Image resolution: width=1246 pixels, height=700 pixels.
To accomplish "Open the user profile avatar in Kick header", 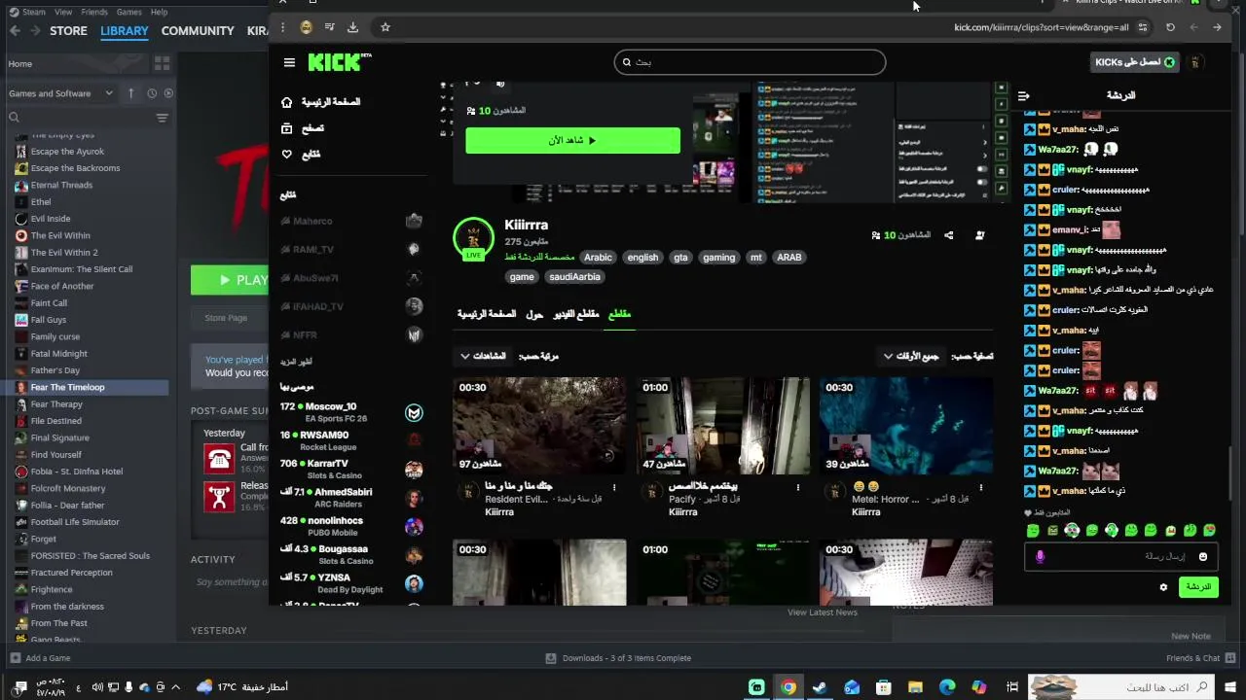I will [1195, 62].
